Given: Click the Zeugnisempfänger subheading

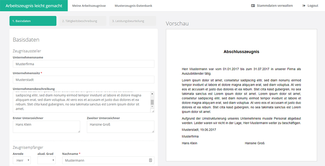Looking at the screenshot, I should (28, 148).
